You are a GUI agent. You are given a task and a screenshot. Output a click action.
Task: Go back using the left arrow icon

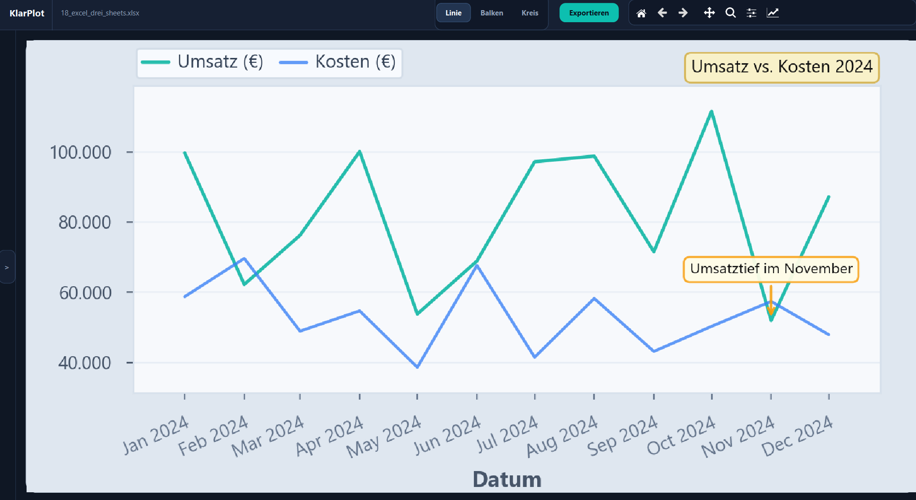tap(662, 13)
